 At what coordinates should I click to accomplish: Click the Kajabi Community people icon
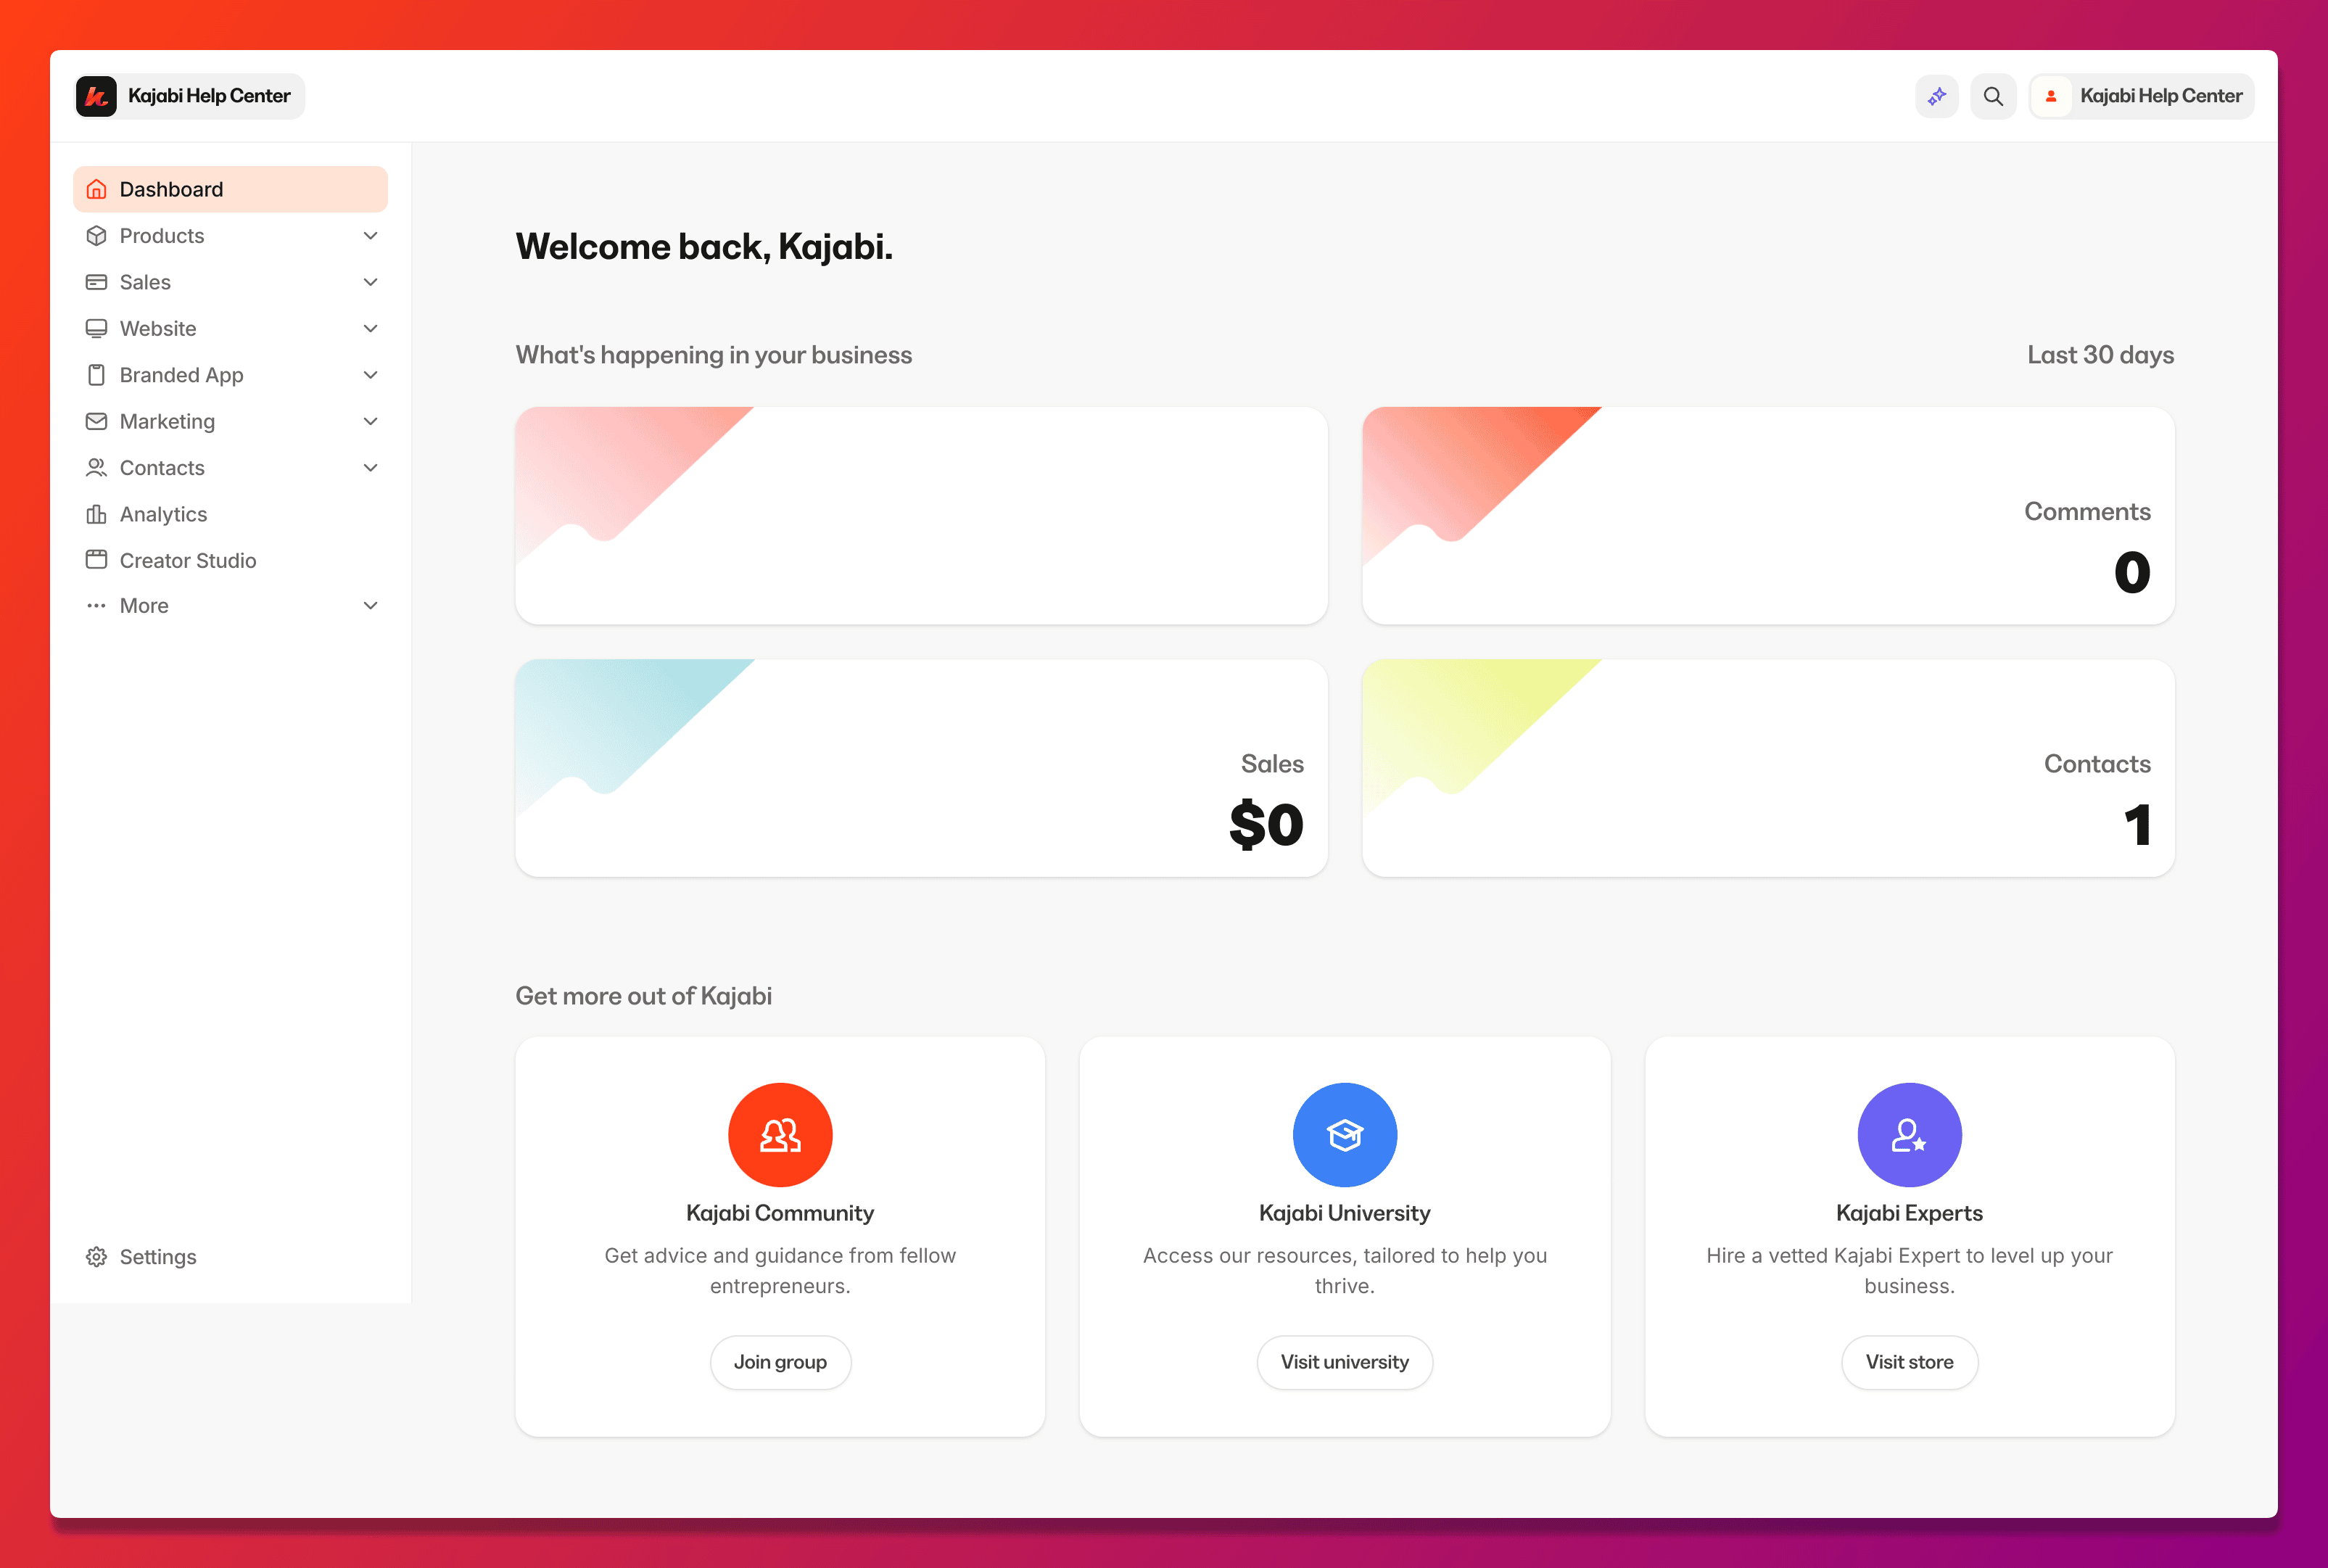(x=780, y=1134)
